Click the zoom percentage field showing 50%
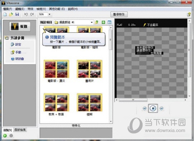The height and width of the screenshot is (141, 194). tap(43, 14)
